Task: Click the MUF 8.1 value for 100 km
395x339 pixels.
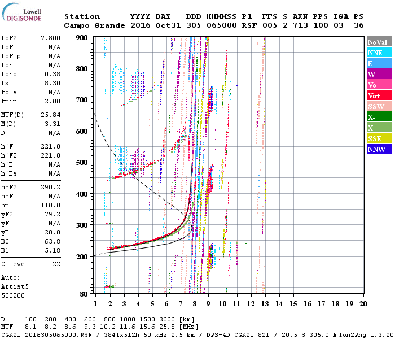Action: coord(30,327)
